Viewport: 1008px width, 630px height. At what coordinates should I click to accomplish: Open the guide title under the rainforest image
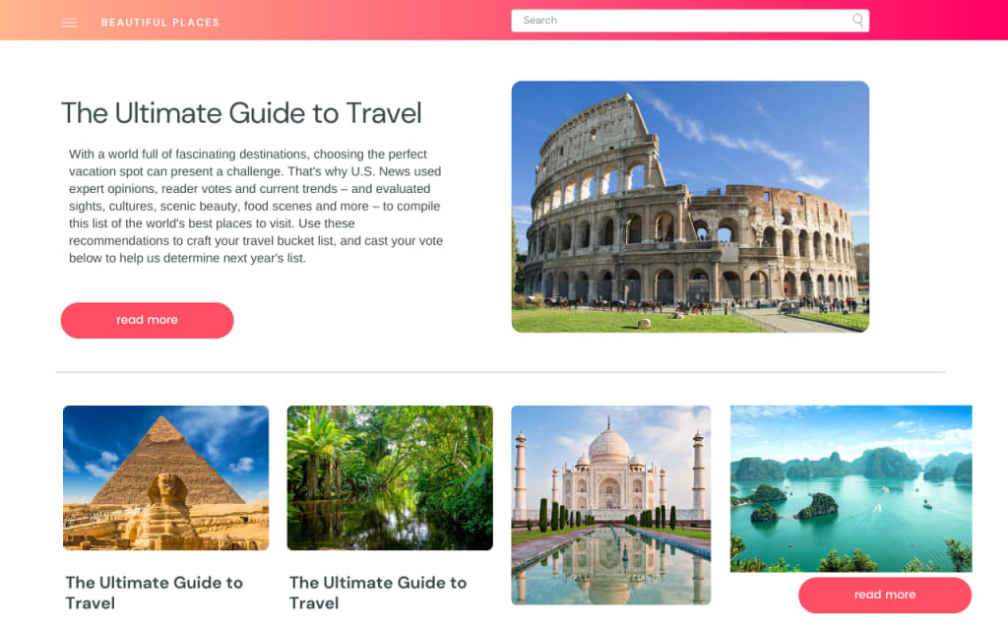click(x=378, y=593)
